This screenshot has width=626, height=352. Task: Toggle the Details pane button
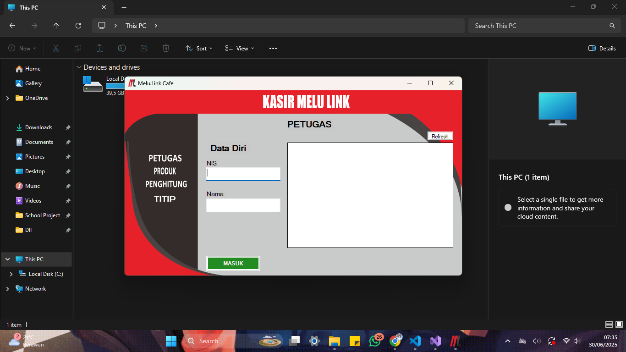[x=602, y=48]
